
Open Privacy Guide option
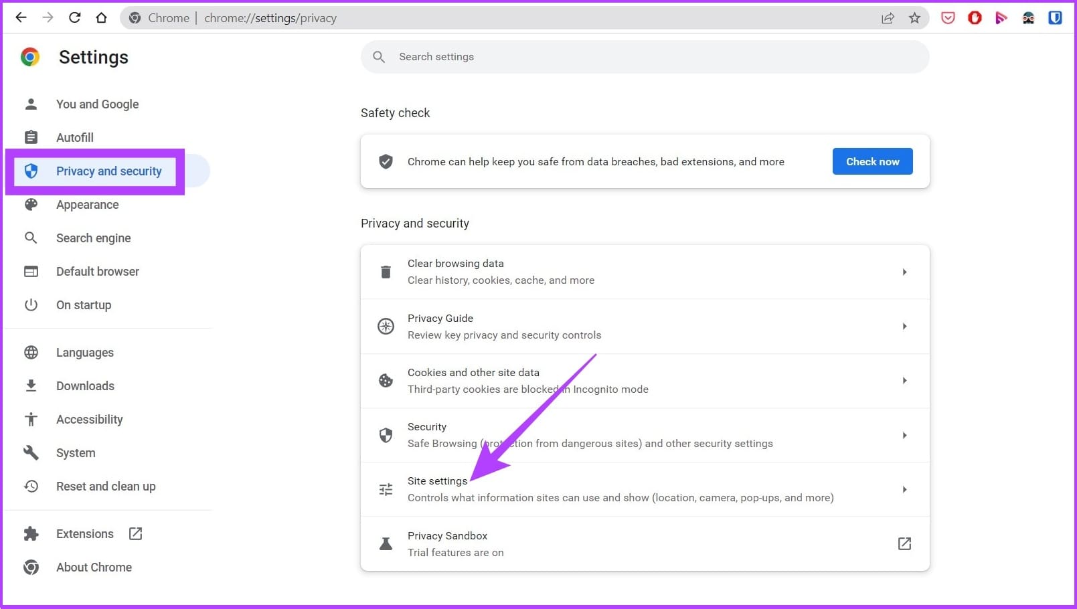pyautogui.click(x=645, y=327)
